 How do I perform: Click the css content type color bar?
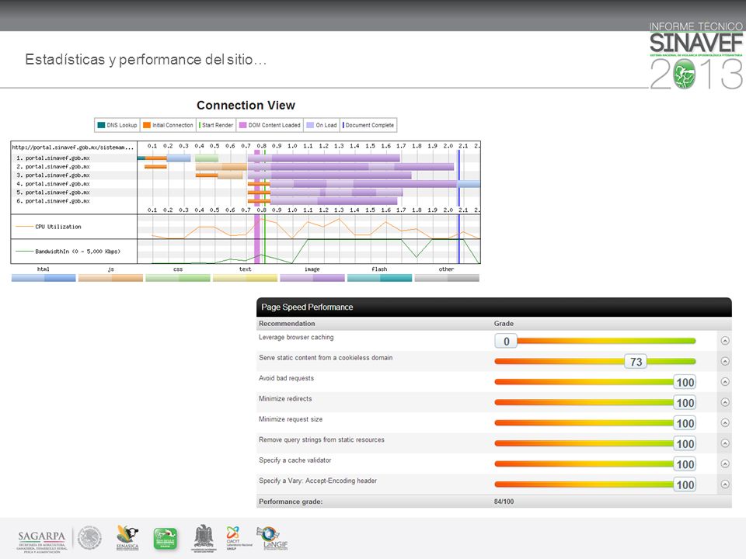[x=178, y=278]
